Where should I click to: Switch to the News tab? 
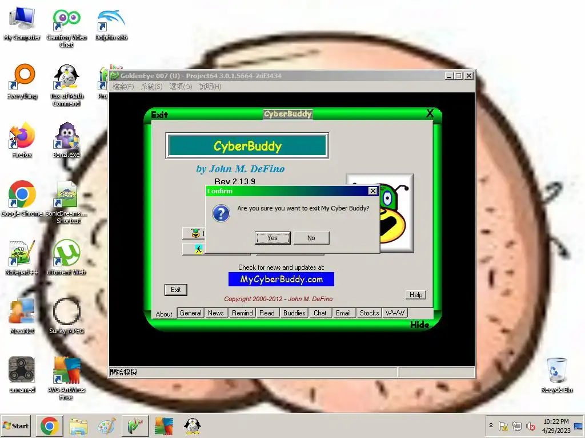[215, 313]
